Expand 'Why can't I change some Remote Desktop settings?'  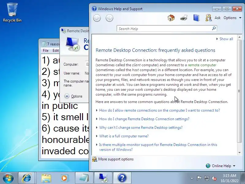tap(141, 128)
